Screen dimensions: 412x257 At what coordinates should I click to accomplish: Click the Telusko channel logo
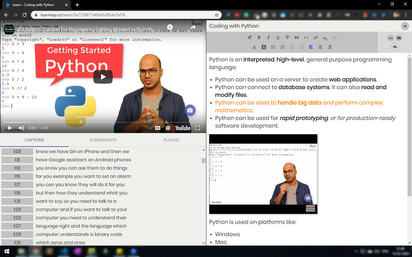(x=9, y=30)
